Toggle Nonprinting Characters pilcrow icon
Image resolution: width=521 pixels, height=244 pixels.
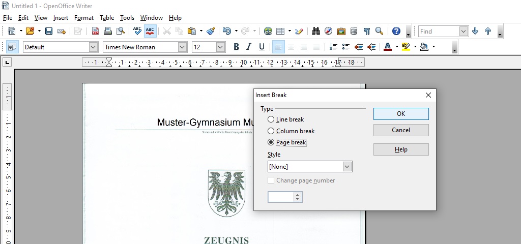coord(366,31)
